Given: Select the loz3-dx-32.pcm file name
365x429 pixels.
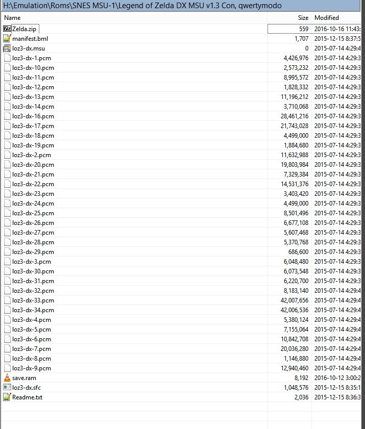Looking at the screenshot, I should [x=33, y=291].
